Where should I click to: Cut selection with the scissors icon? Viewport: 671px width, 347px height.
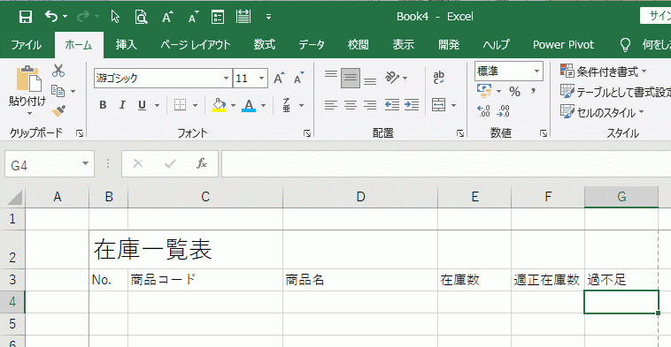click(58, 71)
